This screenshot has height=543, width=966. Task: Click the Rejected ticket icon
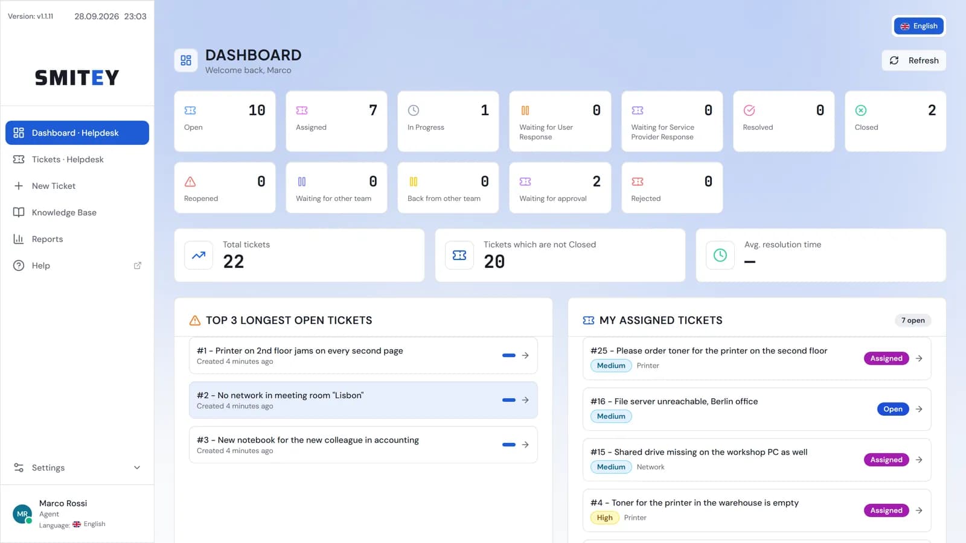tap(638, 182)
